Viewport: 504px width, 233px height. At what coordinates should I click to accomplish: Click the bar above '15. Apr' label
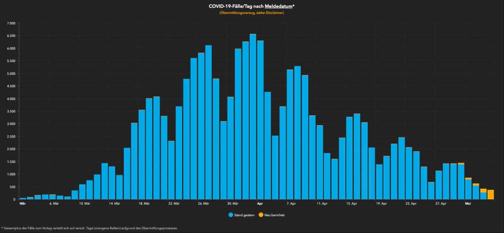[349, 158]
